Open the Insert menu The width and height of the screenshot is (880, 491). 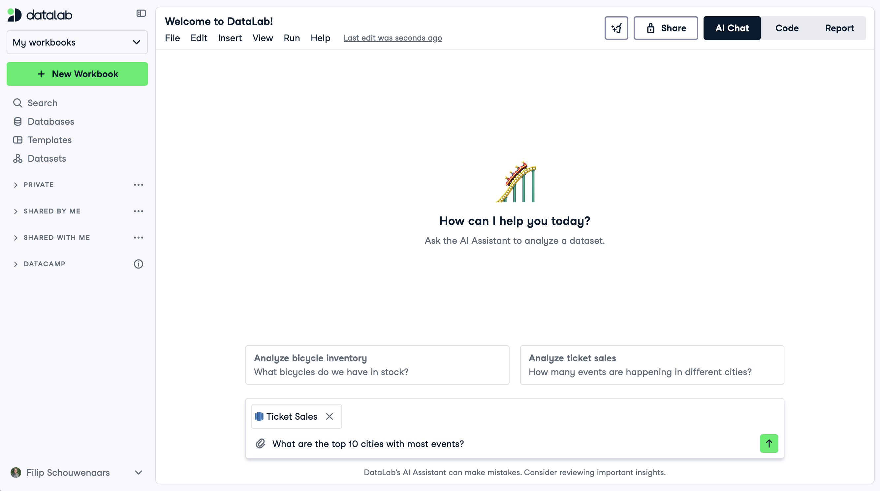(230, 38)
